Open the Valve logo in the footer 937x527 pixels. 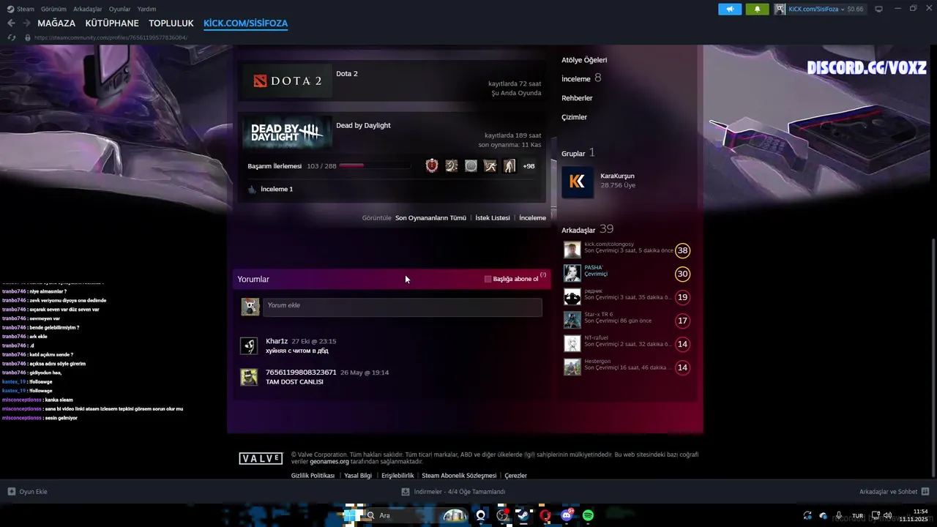261,458
